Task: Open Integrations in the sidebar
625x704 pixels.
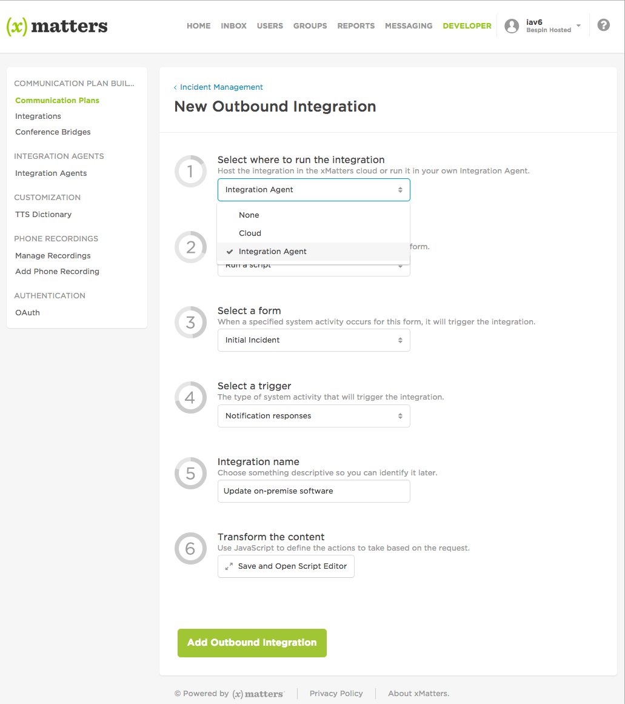Action: click(38, 116)
